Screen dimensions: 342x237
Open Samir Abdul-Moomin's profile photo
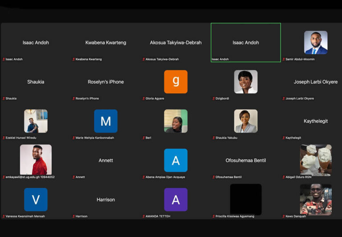click(x=315, y=42)
